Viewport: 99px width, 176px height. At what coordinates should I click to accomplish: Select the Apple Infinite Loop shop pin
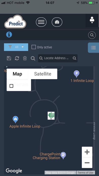[x=15, y=120]
